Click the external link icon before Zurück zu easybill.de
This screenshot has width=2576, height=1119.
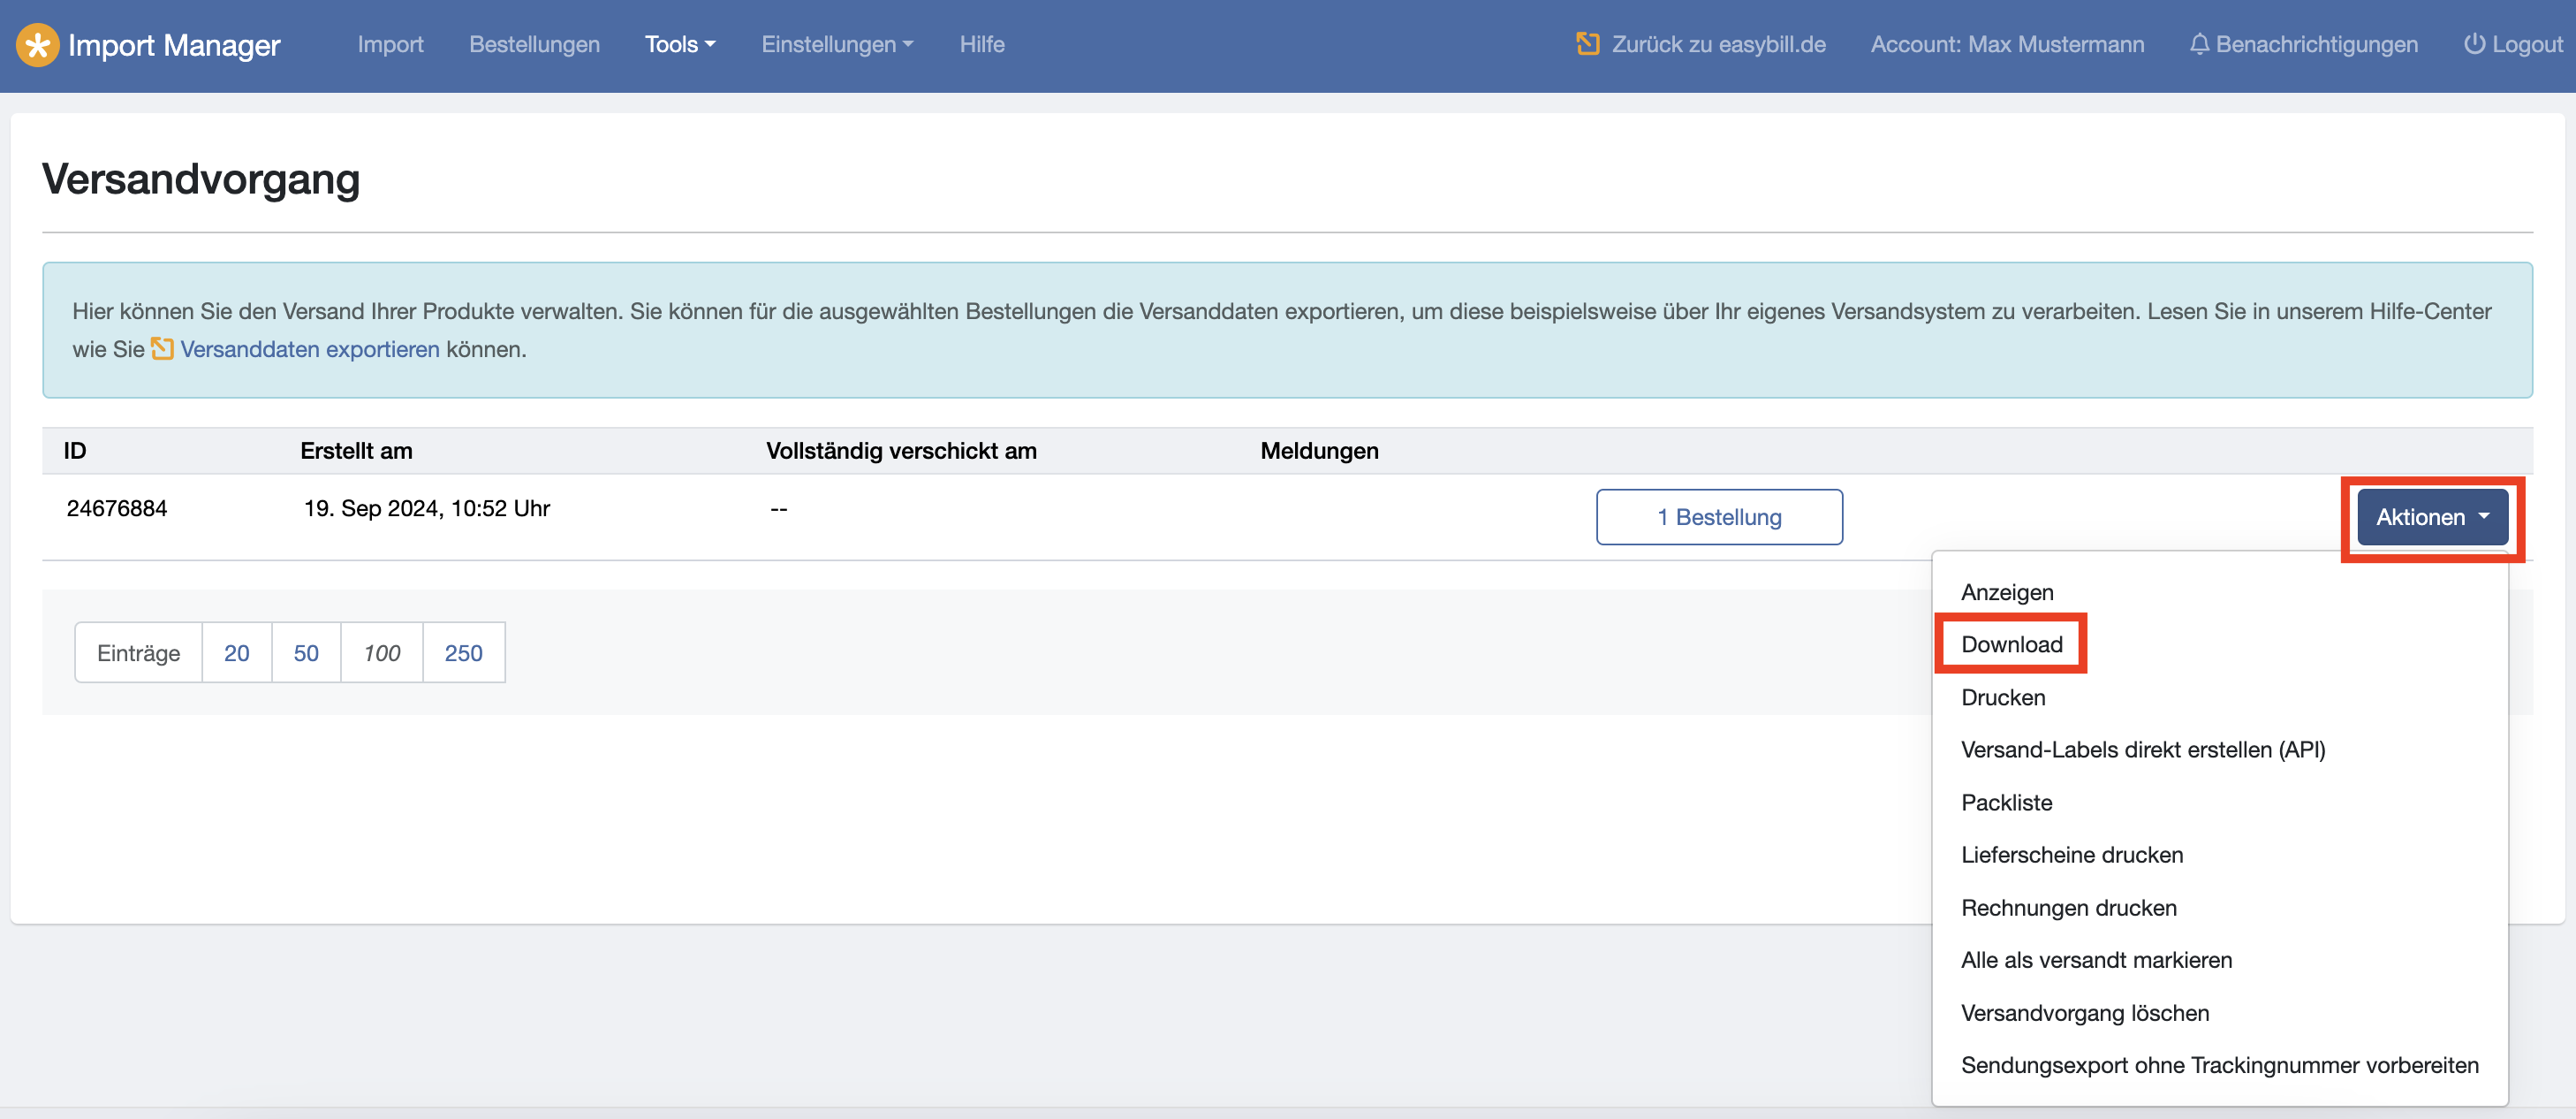[1587, 44]
